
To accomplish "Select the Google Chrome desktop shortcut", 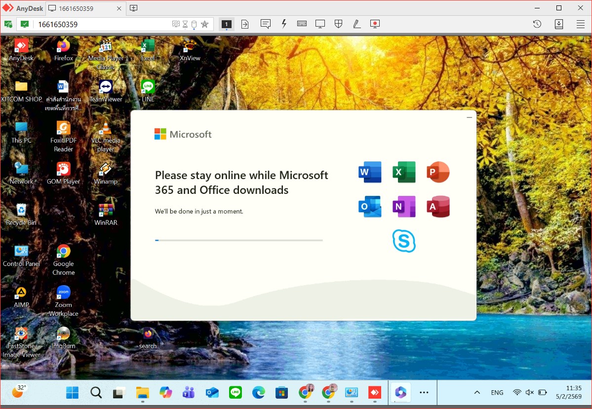I will [x=63, y=260].
